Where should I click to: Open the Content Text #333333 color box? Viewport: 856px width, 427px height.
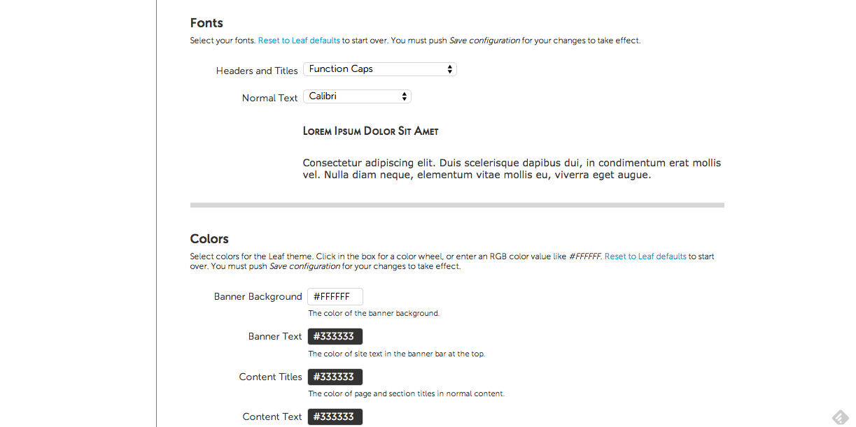[x=335, y=417]
